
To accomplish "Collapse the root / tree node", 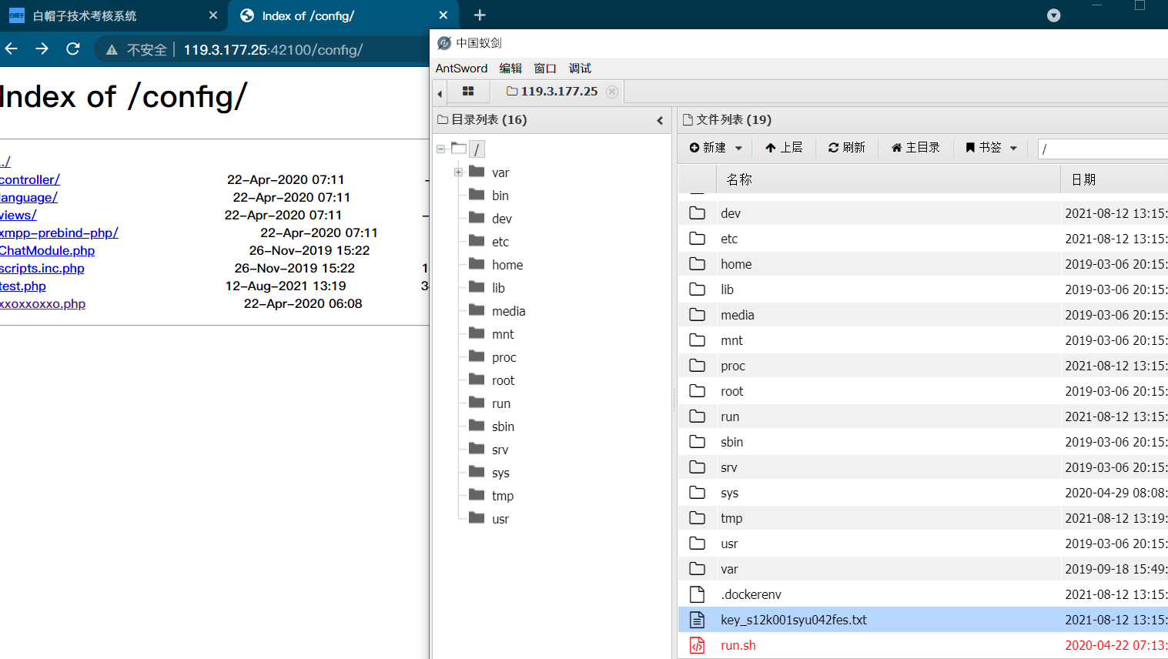I will point(440,149).
